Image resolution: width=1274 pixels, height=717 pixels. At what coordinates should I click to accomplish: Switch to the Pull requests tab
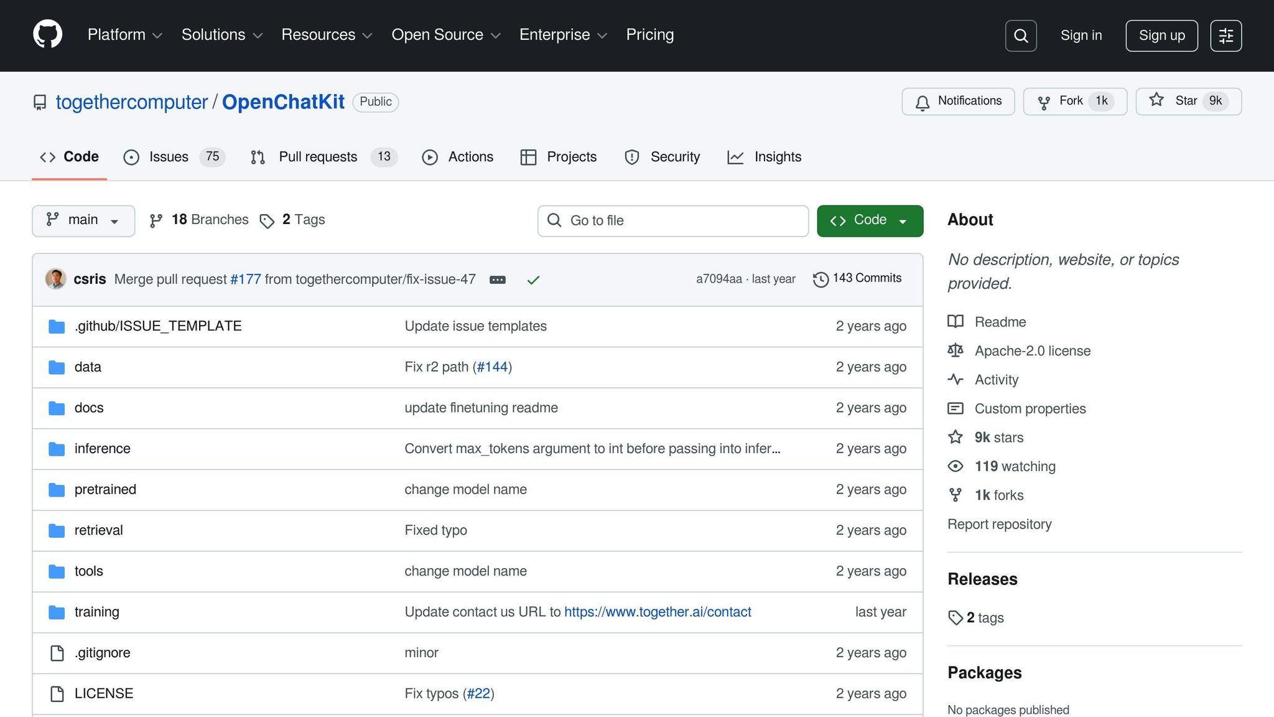[x=318, y=157]
